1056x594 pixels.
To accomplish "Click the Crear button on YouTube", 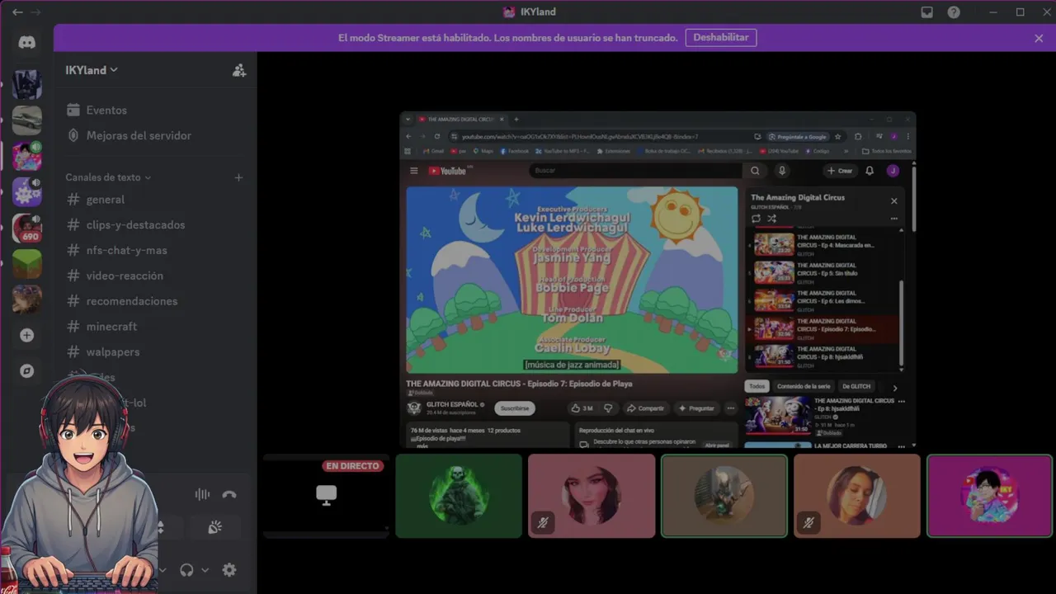I will [x=840, y=171].
